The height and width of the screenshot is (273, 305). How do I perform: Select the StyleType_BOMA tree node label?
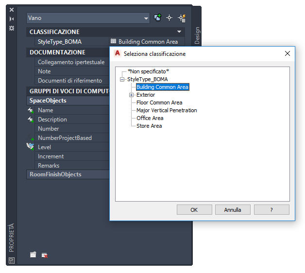pyautogui.click(x=148, y=79)
